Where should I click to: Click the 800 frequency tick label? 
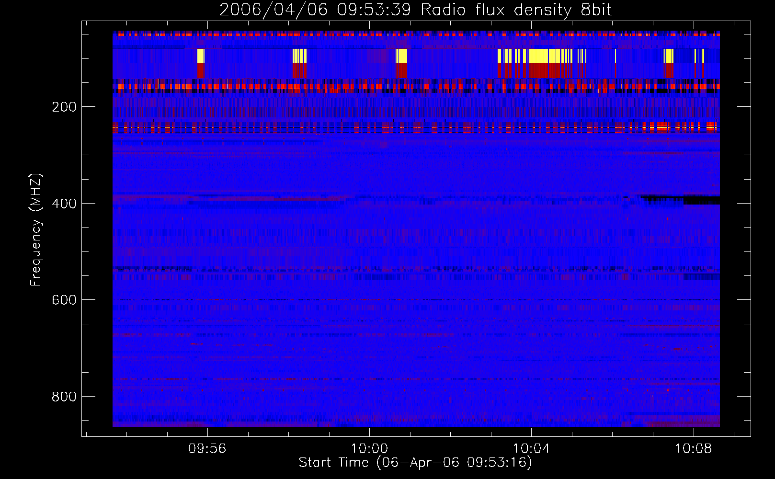pyautogui.click(x=64, y=397)
